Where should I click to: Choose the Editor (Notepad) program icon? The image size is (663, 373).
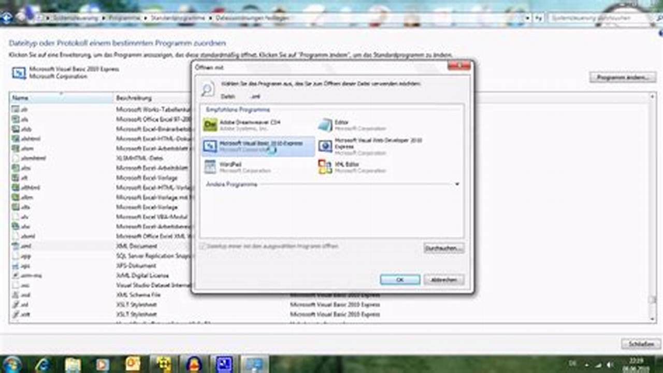click(x=325, y=125)
